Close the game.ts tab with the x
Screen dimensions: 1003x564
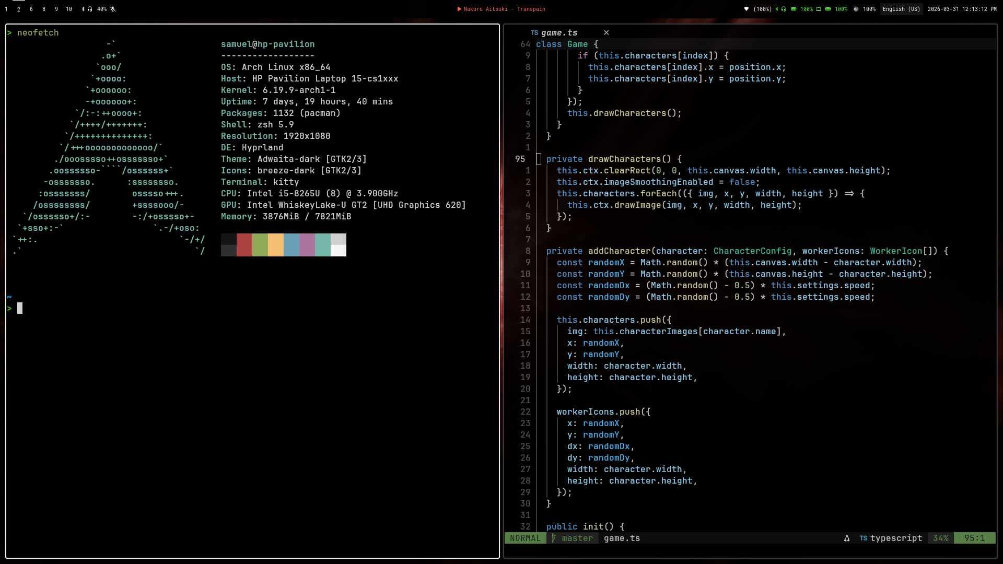(606, 32)
